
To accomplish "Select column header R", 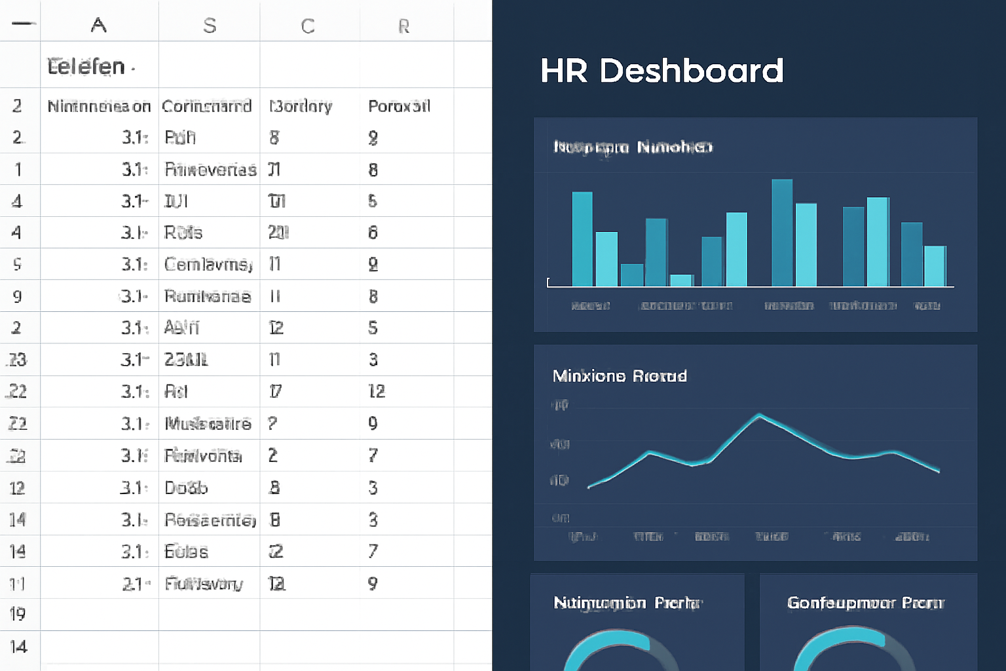I will coord(404,26).
